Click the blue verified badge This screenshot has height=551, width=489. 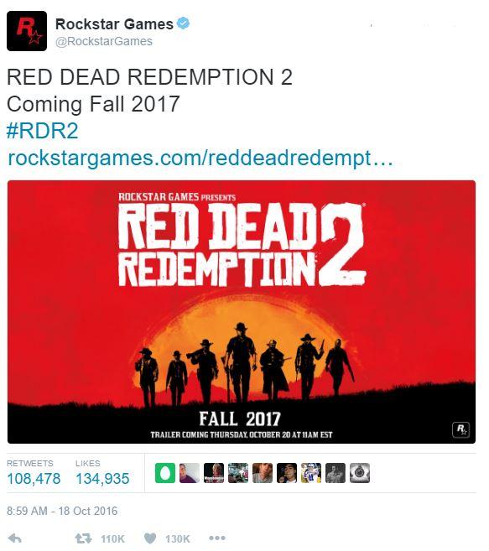[183, 23]
